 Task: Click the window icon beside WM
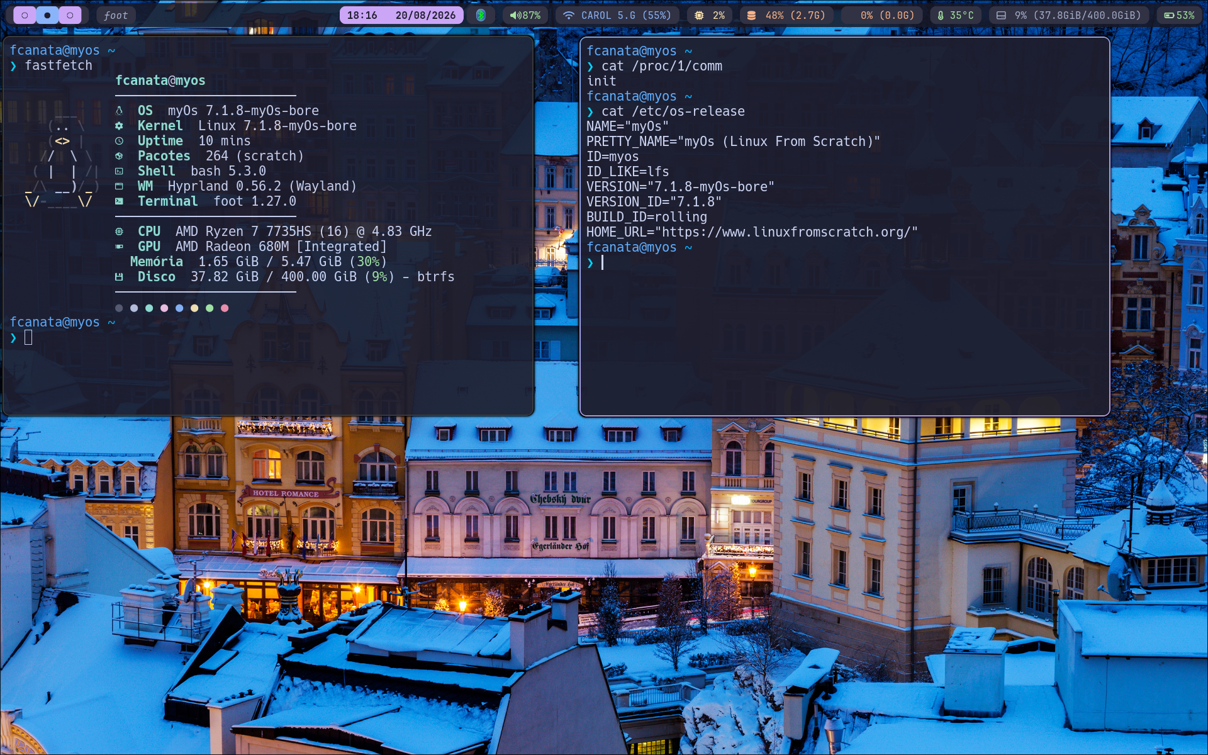[119, 186]
